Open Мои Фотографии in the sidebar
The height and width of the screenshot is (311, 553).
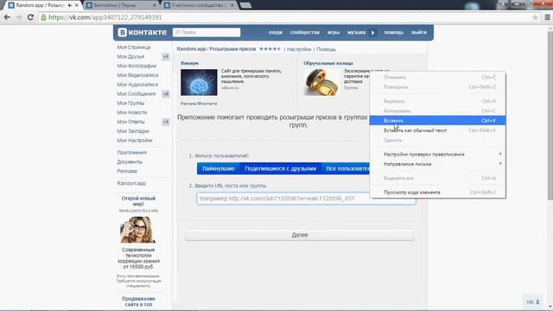[x=137, y=66]
